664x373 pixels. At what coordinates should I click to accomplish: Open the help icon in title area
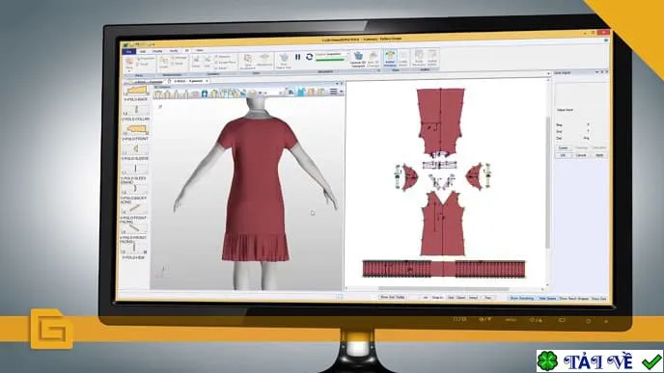click(x=606, y=40)
